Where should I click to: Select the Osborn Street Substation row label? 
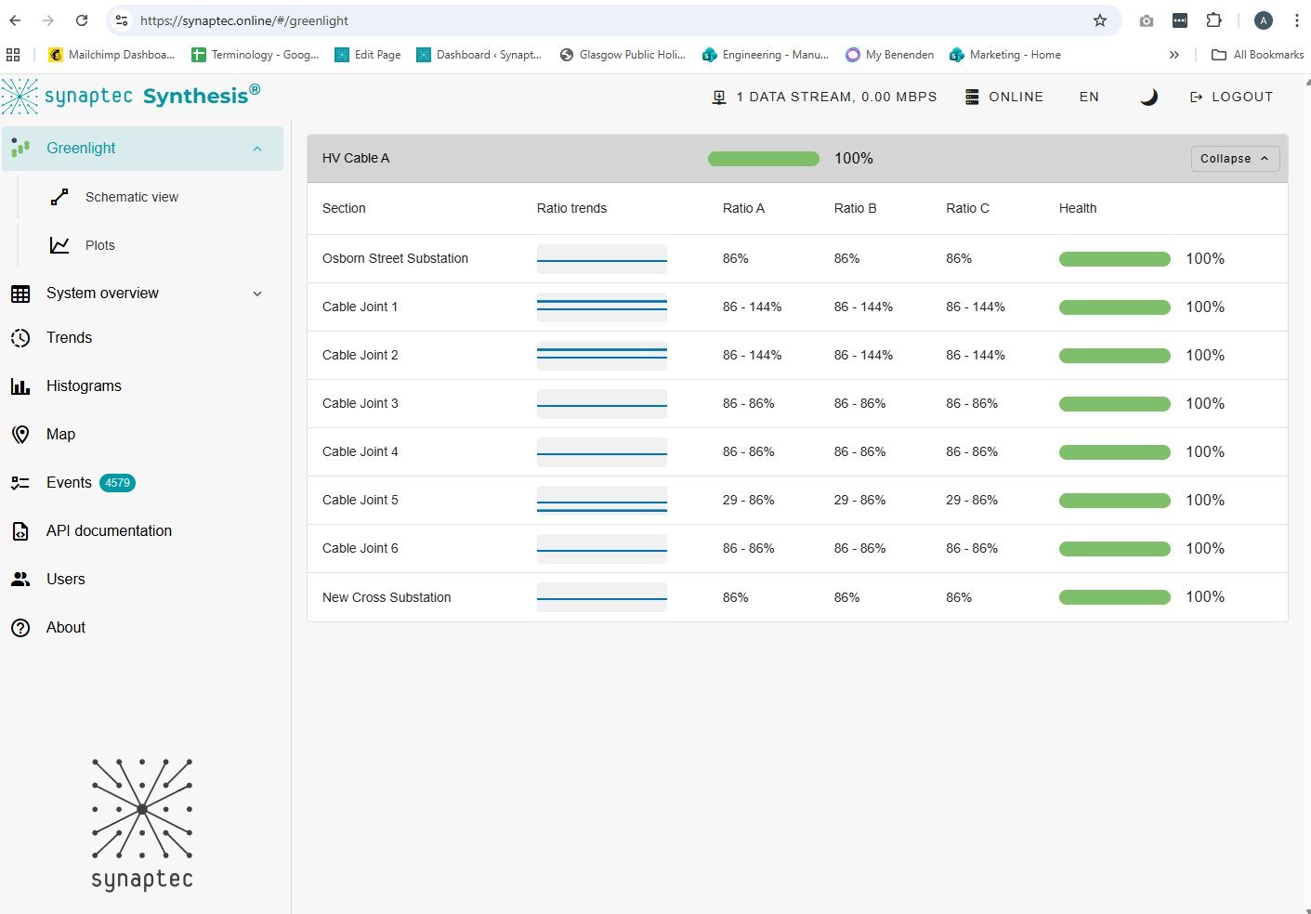(395, 259)
